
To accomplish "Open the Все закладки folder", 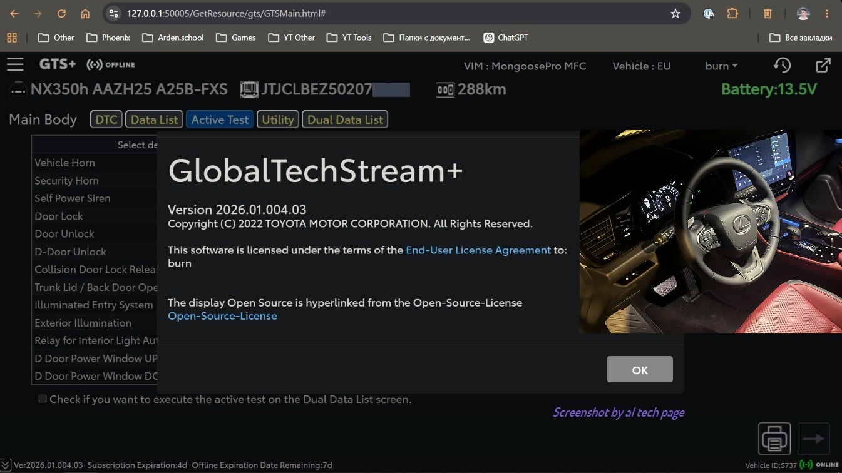I will [x=801, y=38].
